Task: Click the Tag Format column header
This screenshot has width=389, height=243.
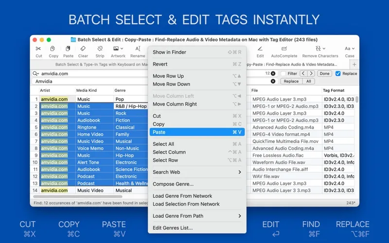Action: click(x=338, y=90)
